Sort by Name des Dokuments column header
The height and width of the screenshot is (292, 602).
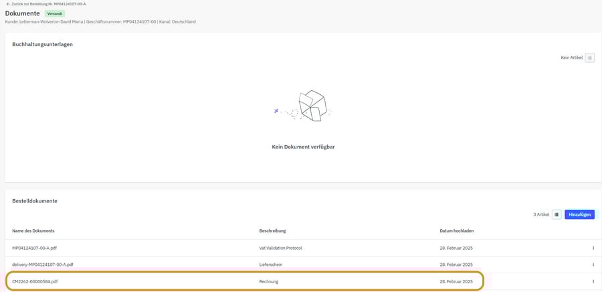[33, 231]
